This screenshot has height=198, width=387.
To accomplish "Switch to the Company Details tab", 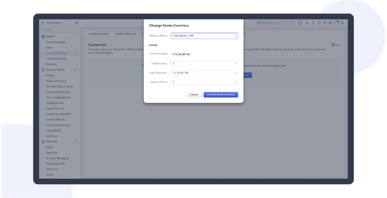I will [99, 34].
